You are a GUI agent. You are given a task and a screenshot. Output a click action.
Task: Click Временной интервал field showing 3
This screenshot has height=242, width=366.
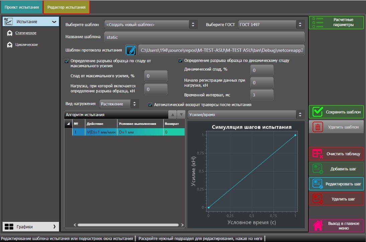click(x=262, y=95)
